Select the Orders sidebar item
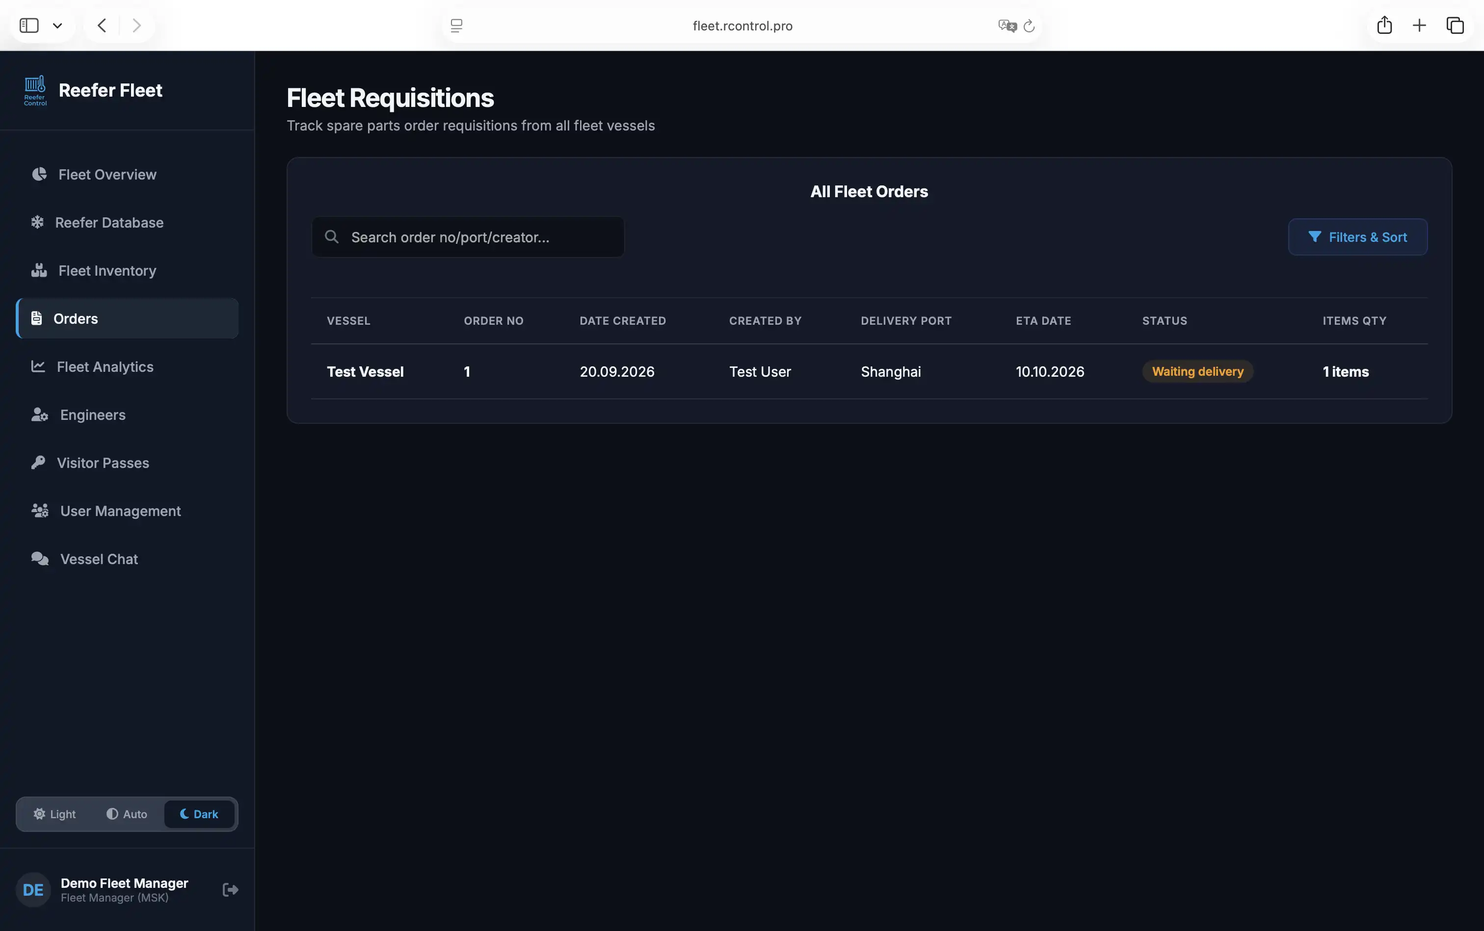Image resolution: width=1484 pixels, height=931 pixels. coord(127,318)
